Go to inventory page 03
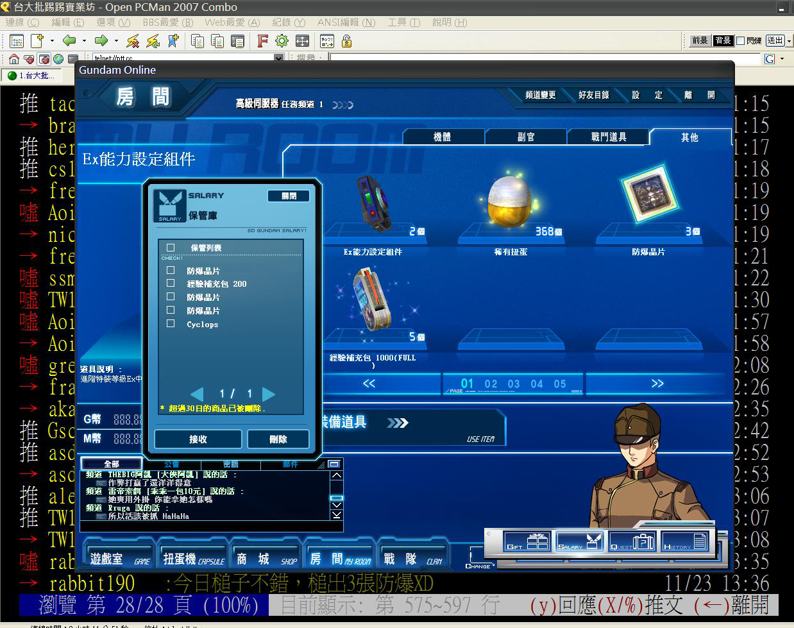This screenshot has height=628, width=794. [514, 384]
